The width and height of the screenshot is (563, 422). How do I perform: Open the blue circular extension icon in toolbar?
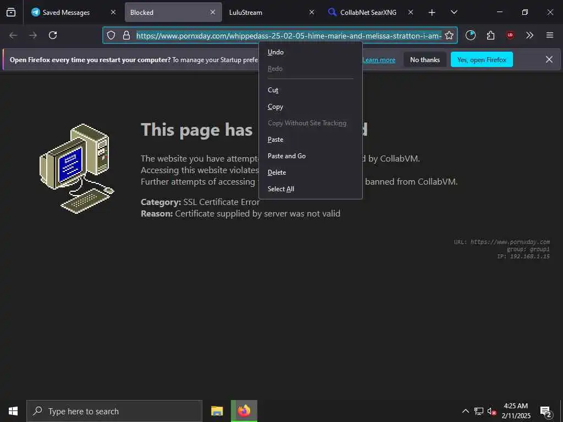click(471, 35)
